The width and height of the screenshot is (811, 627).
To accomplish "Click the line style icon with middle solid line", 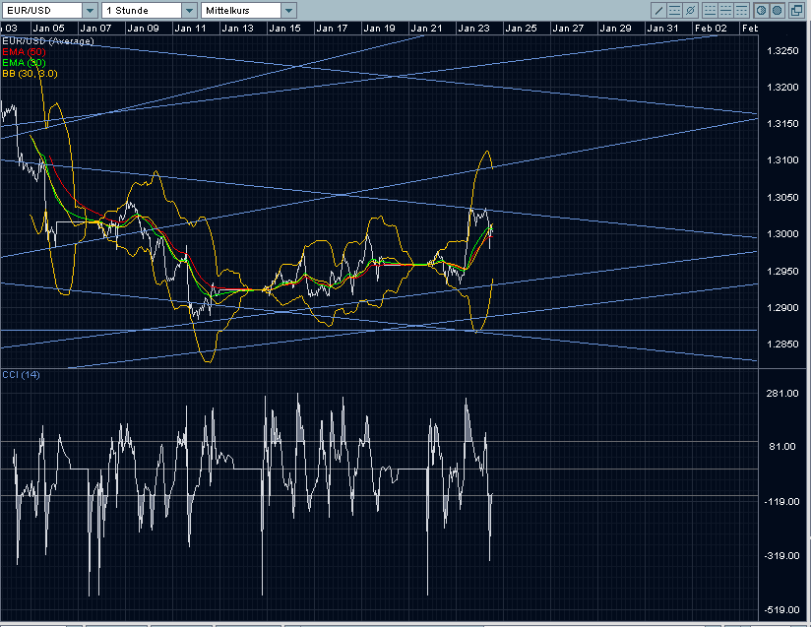I will point(724,10).
